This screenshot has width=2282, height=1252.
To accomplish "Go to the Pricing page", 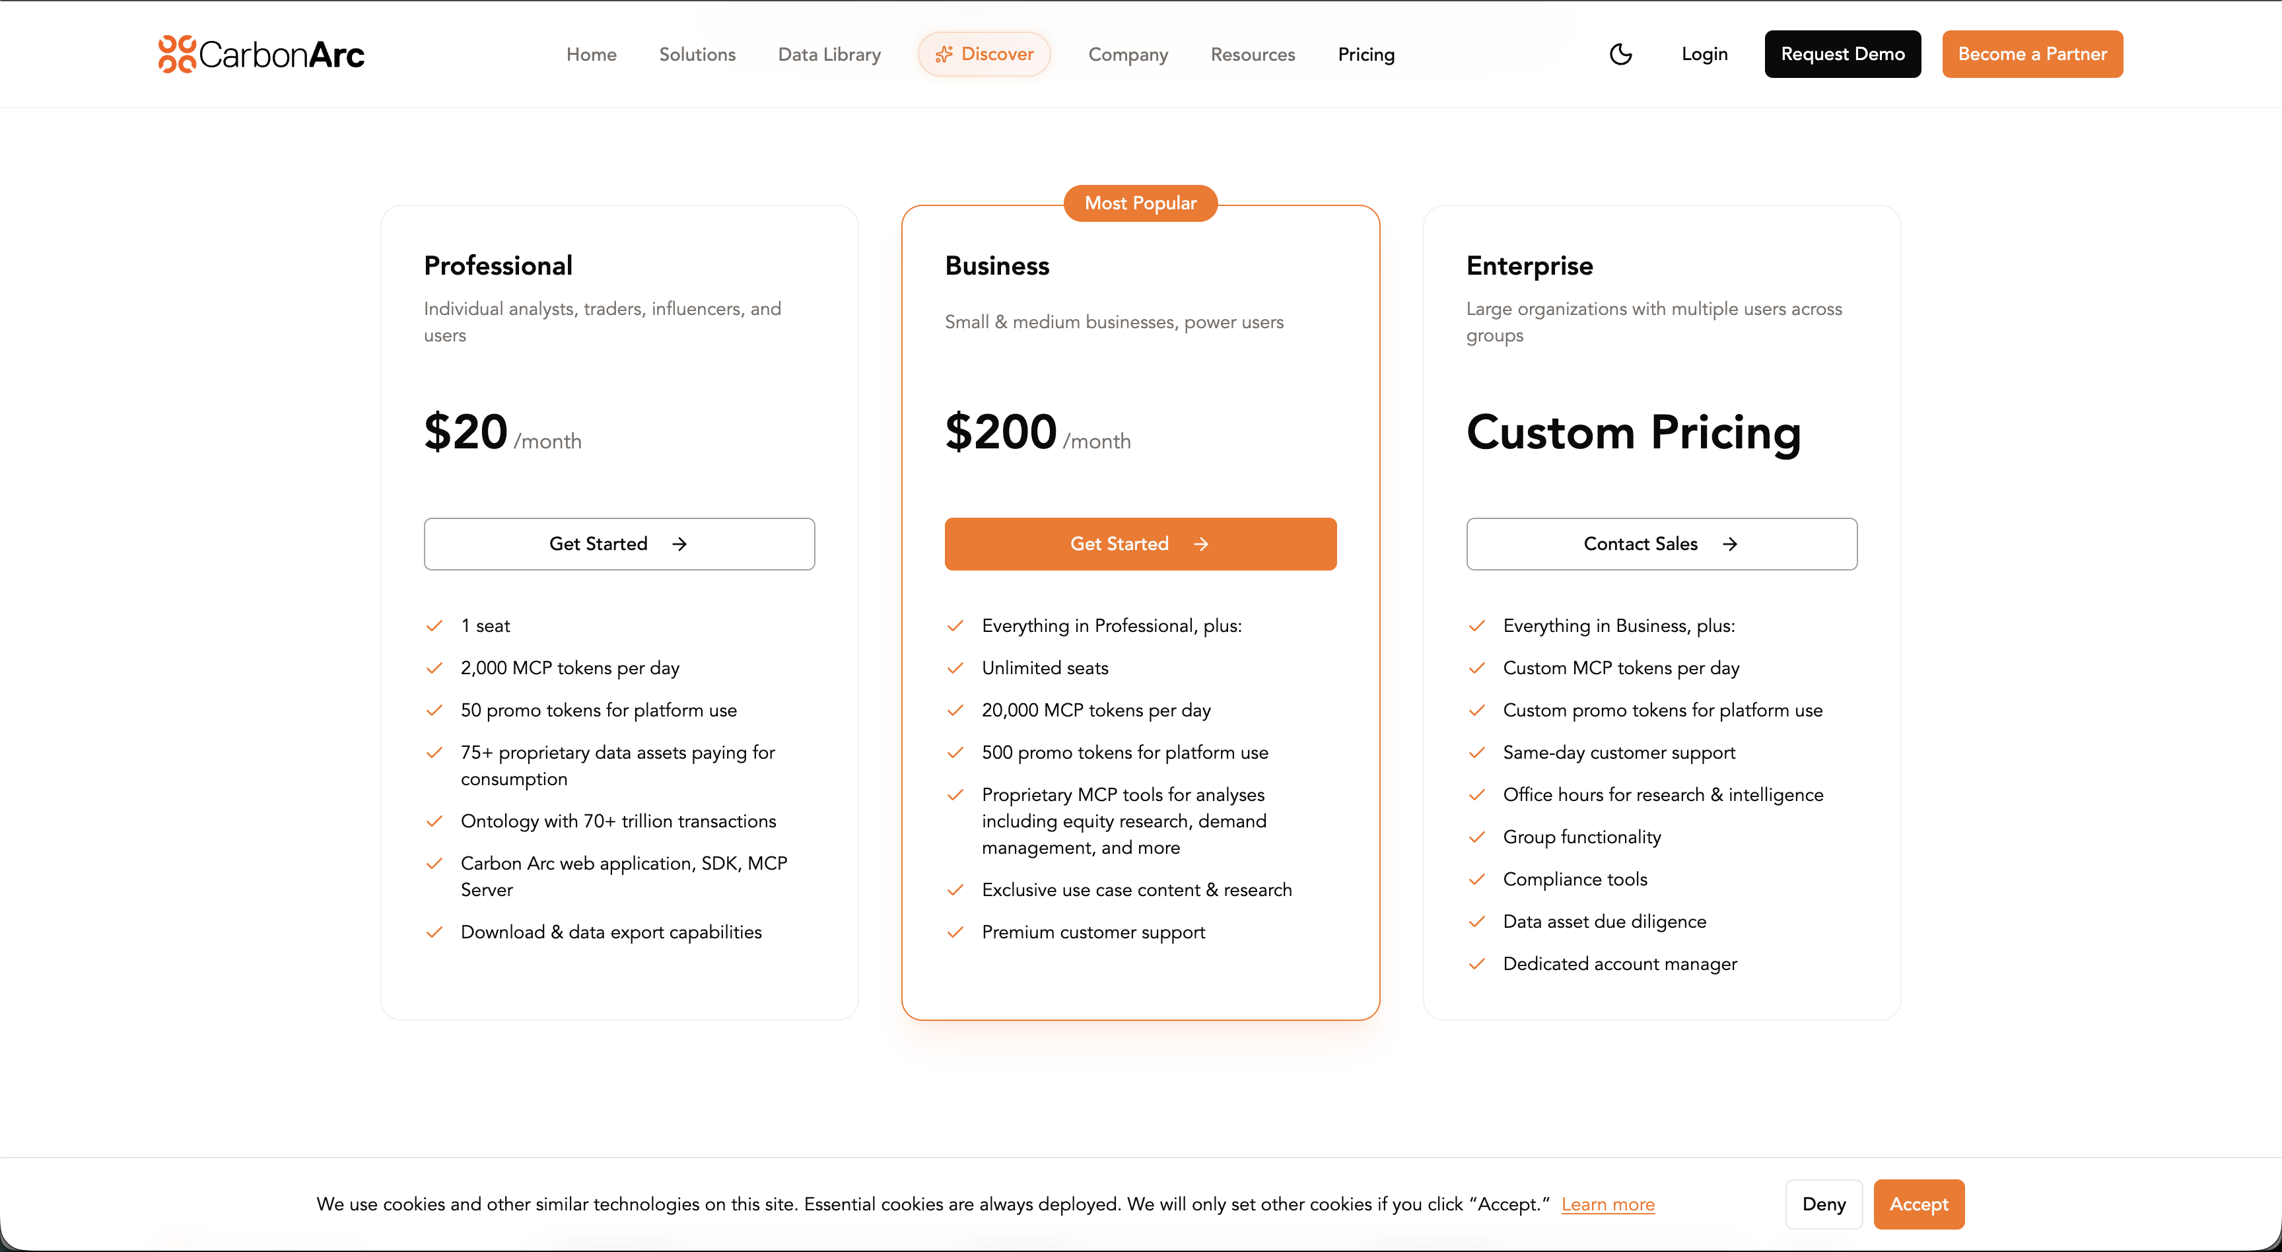I will [1366, 54].
